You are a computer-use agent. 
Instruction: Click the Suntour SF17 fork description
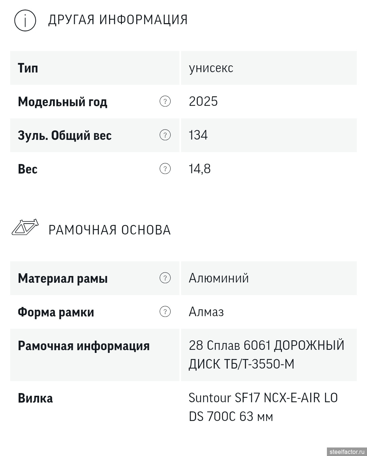pos(263,407)
